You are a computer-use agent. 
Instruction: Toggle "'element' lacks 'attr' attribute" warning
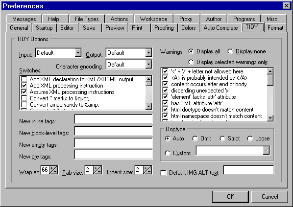coord(165,97)
